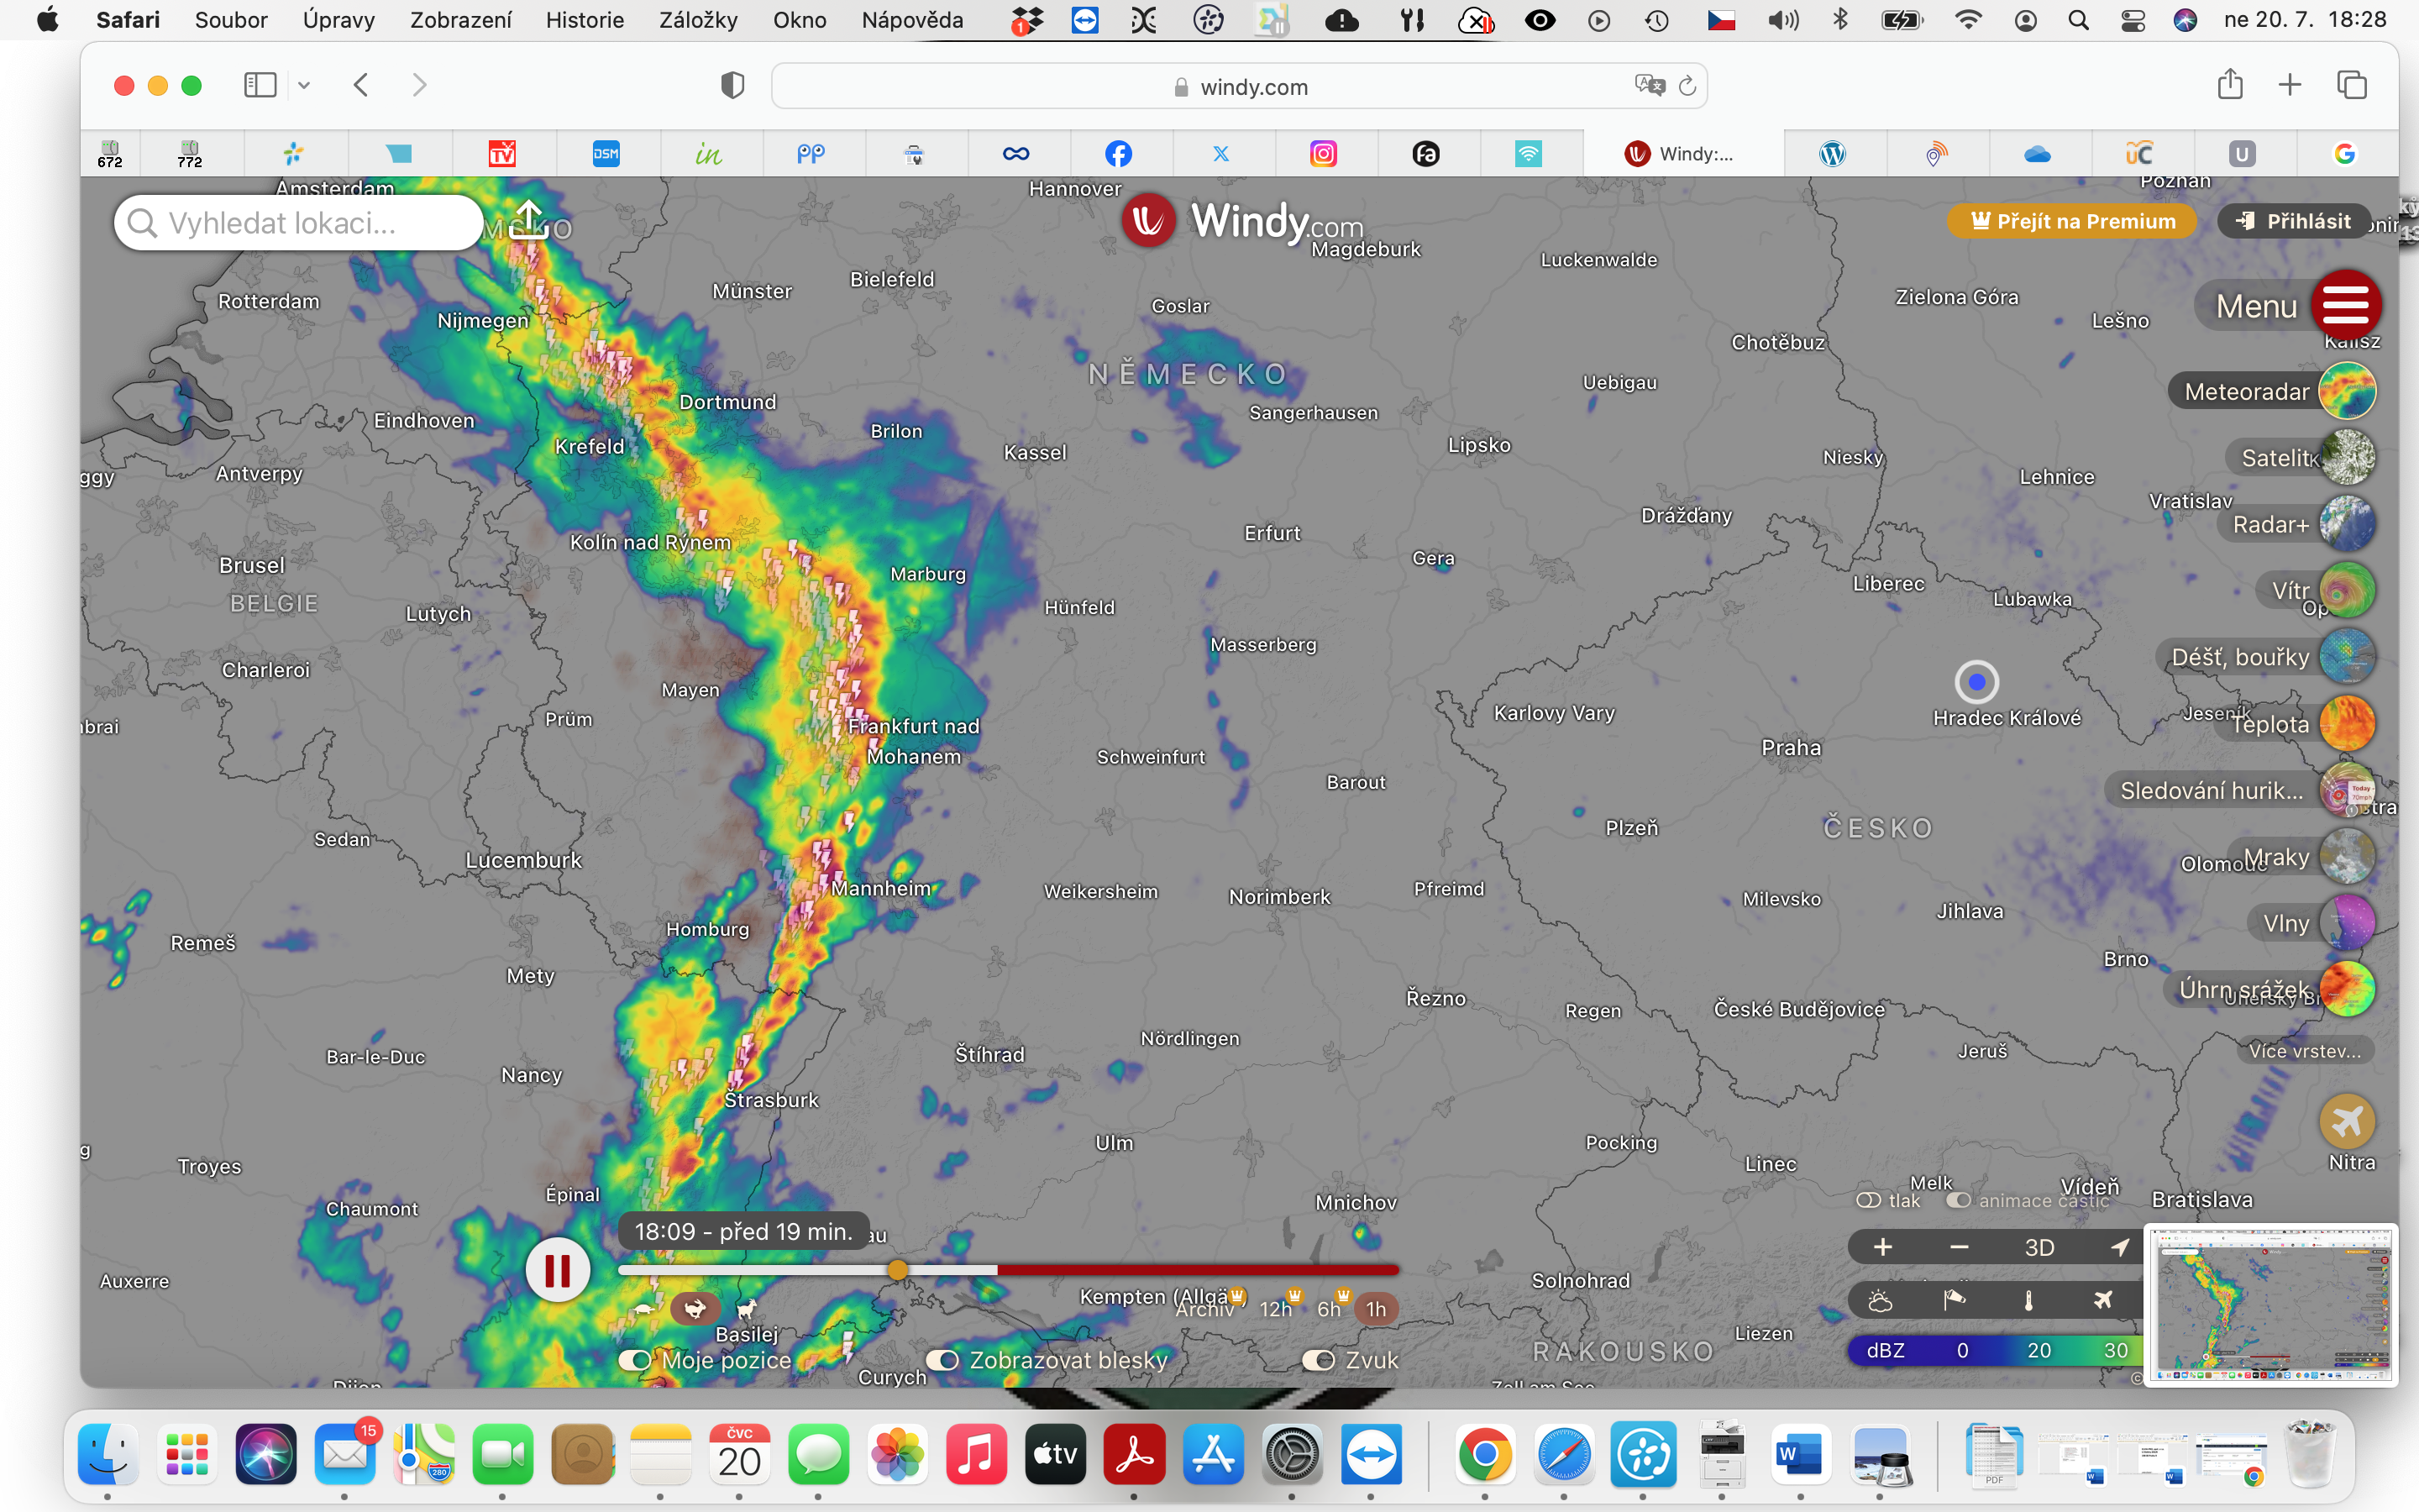Switch map to 3D view

2039,1247
